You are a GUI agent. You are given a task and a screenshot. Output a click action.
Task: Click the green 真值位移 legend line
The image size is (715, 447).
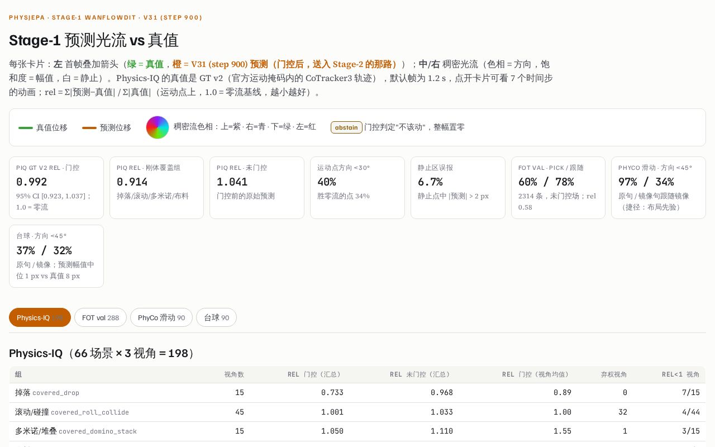point(26,128)
